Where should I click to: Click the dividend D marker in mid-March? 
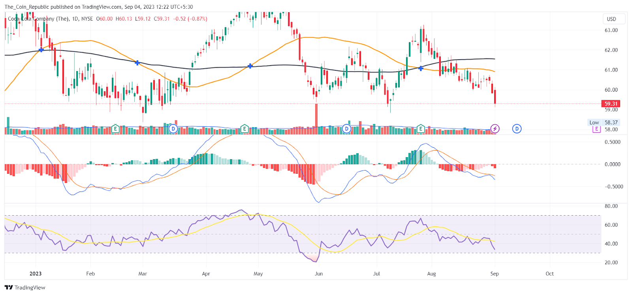click(173, 129)
